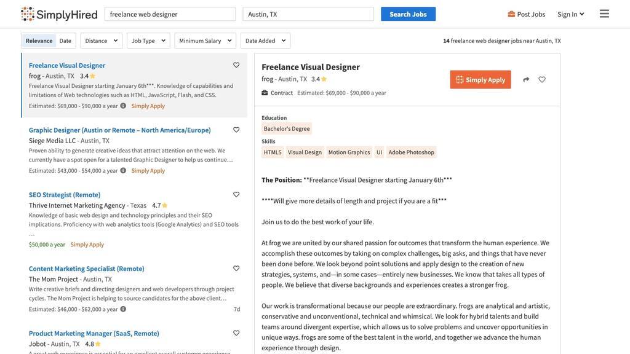Sort results by Date

65,41
